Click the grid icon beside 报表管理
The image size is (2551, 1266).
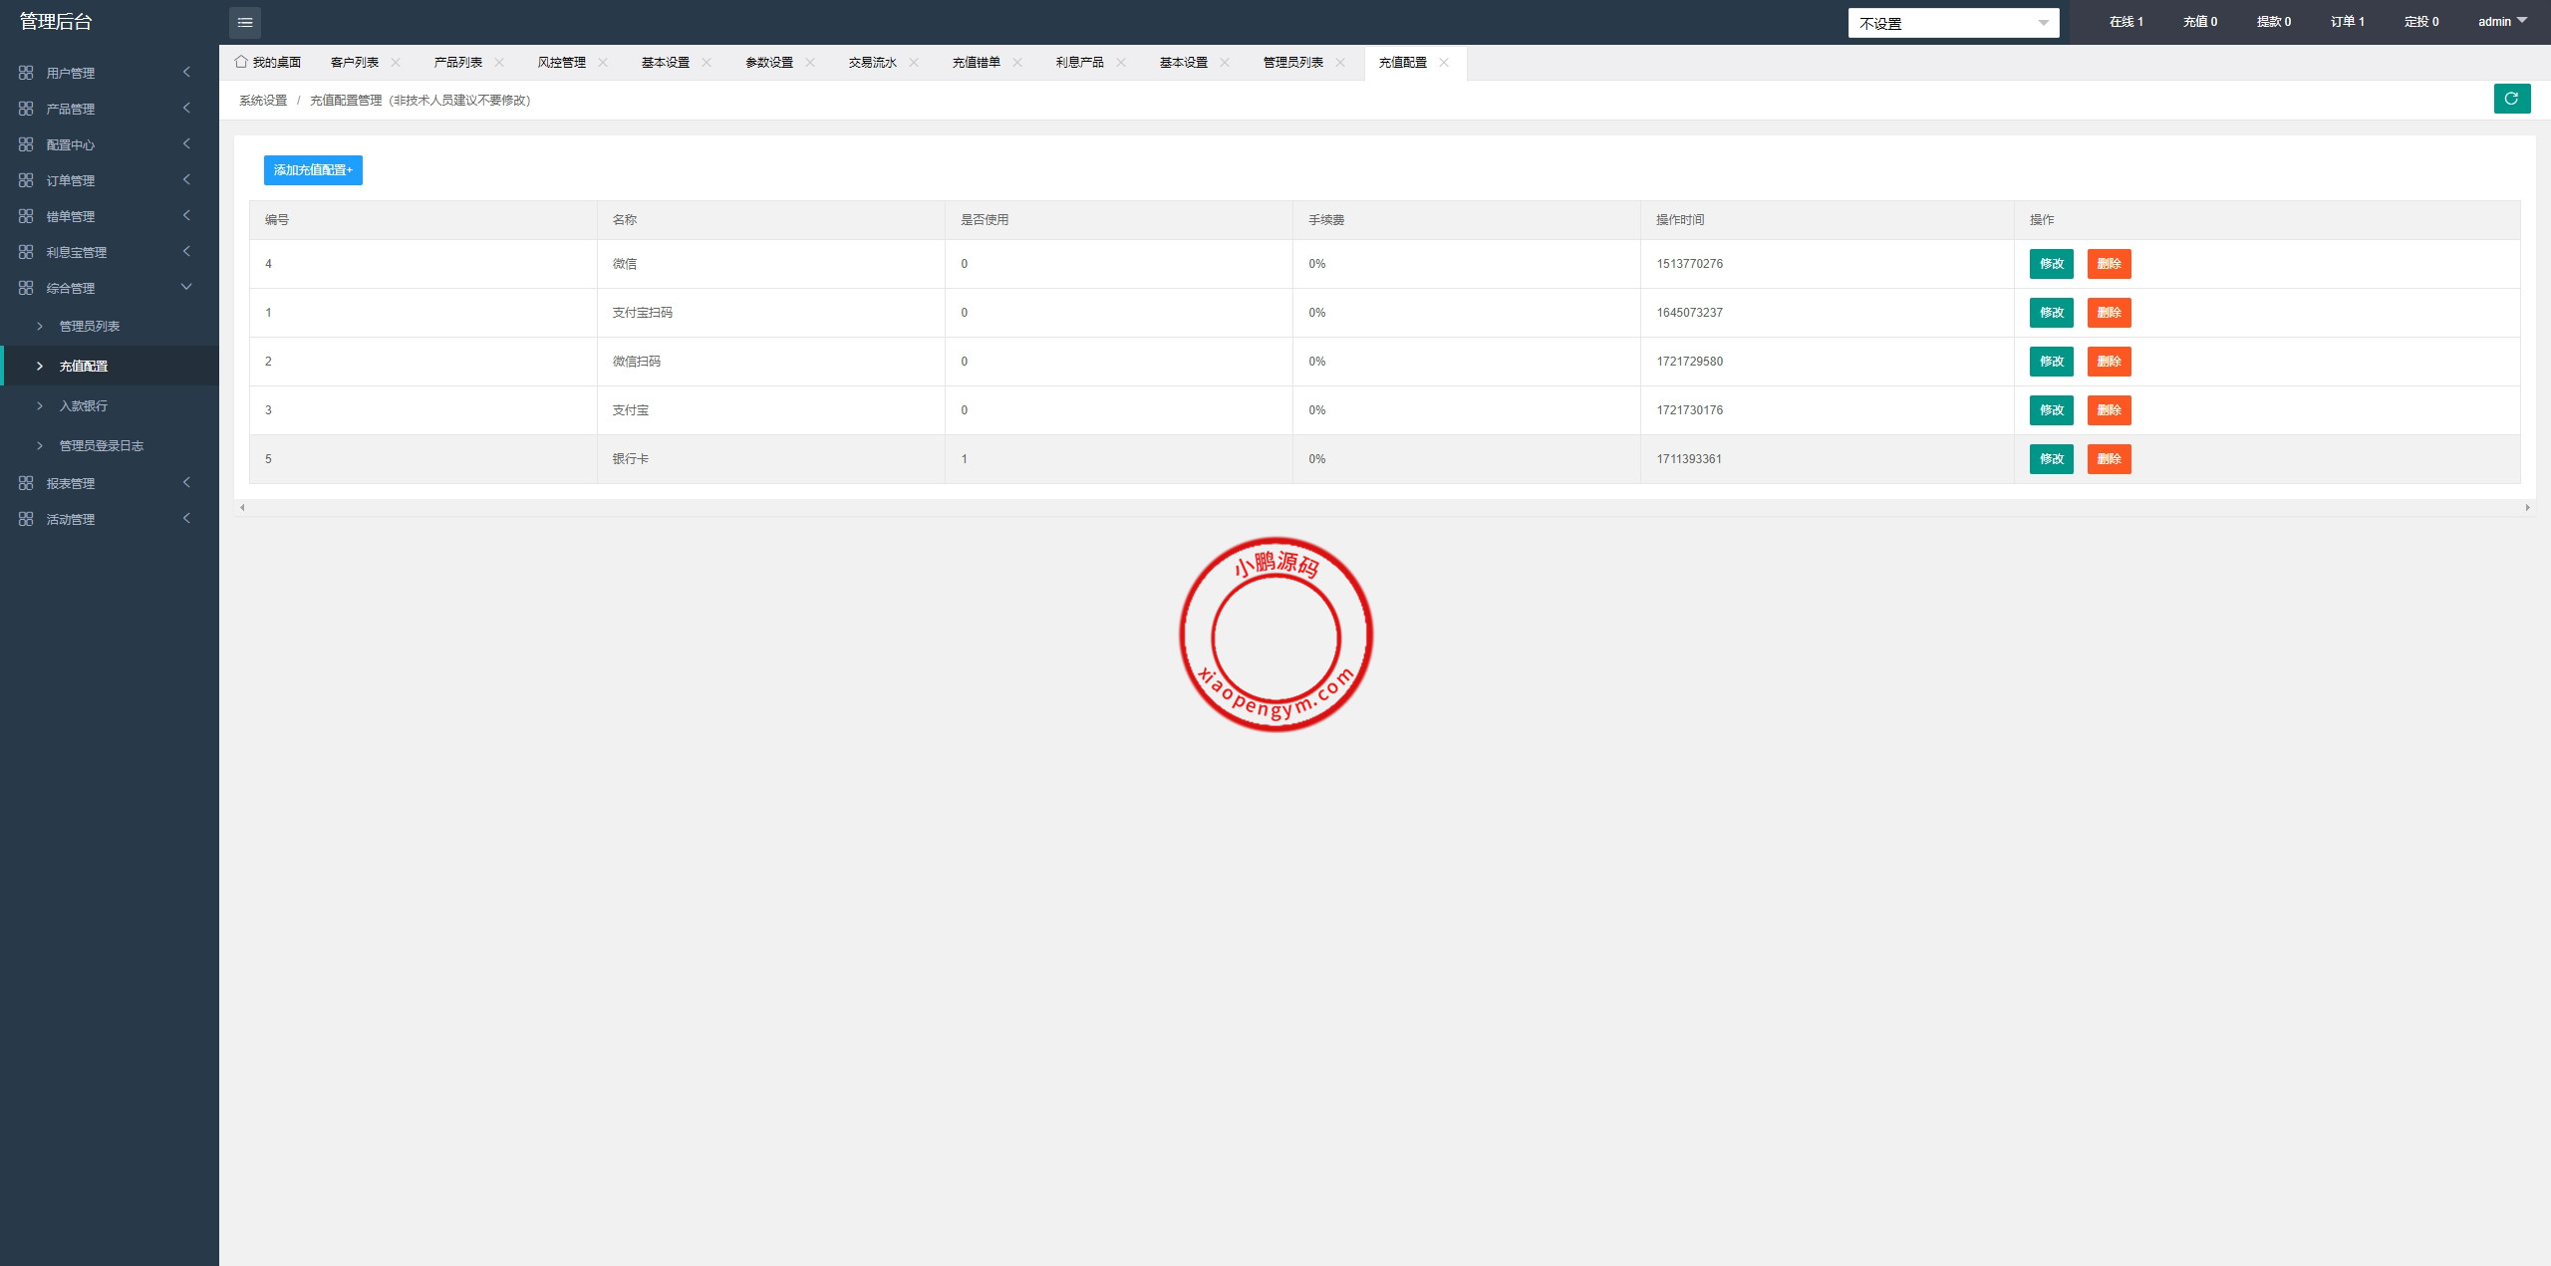coord(26,483)
